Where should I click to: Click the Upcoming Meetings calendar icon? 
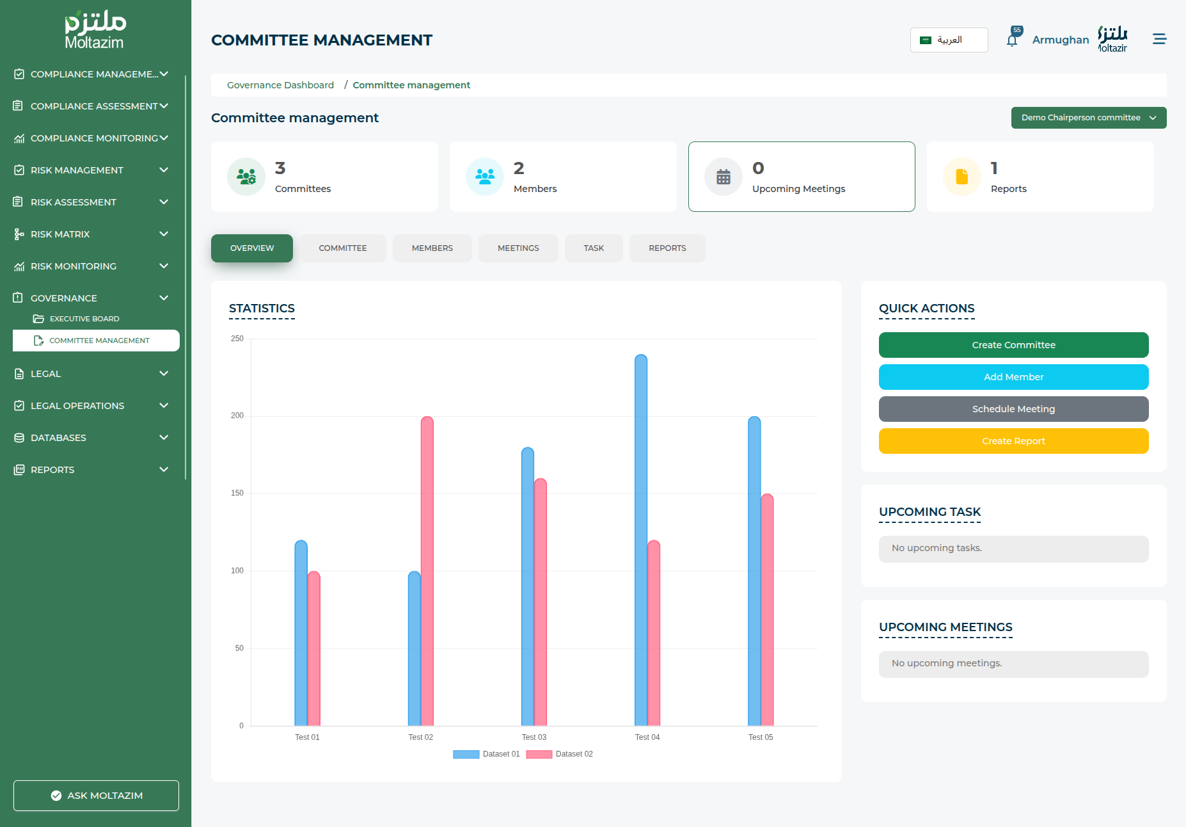[x=723, y=177]
